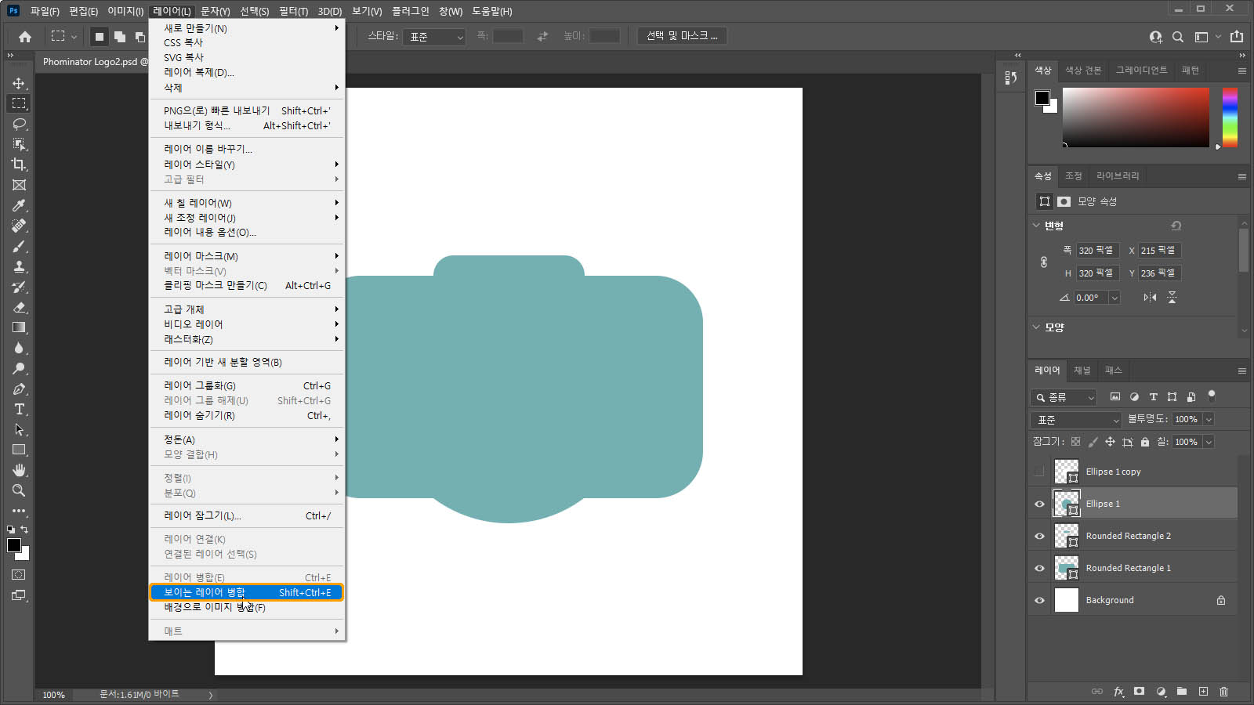Select the Zoom tool
1254x705 pixels.
(19, 490)
